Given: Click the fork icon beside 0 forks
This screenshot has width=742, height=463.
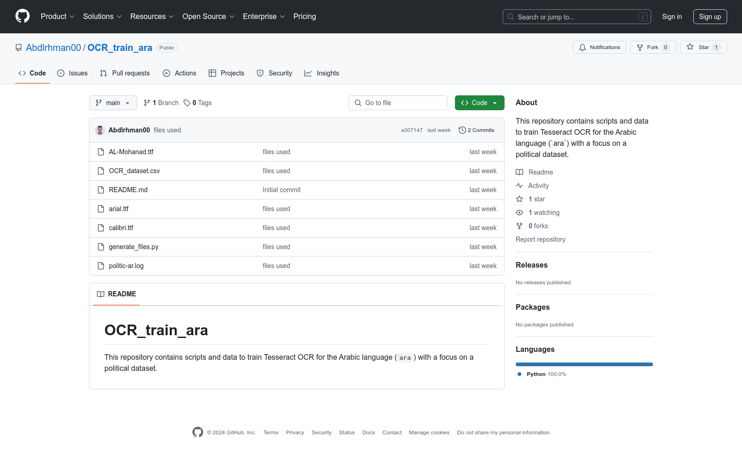Looking at the screenshot, I should click(x=519, y=226).
